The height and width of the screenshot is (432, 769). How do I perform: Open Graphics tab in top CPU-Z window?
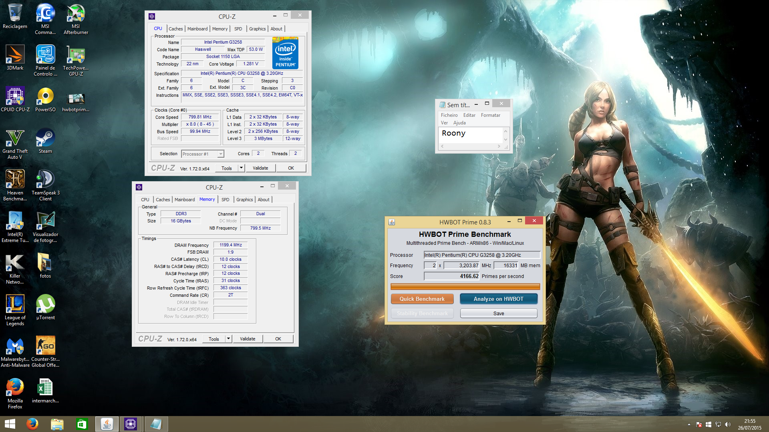257,29
